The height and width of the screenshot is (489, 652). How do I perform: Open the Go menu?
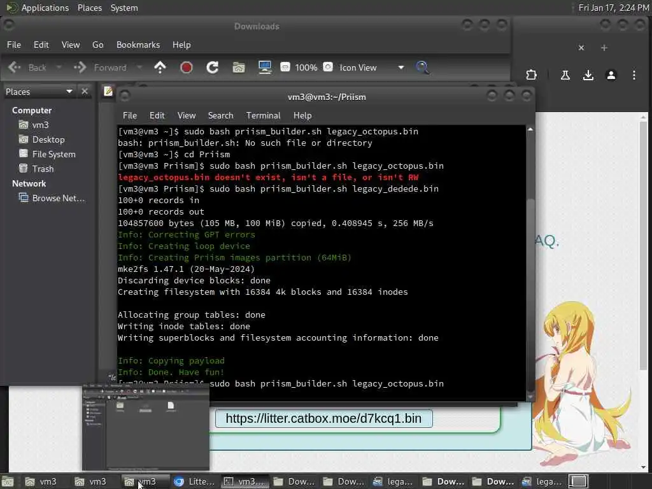pyautogui.click(x=97, y=45)
